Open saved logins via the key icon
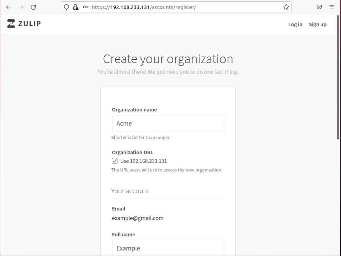The image size is (341, 256). point(85,7)
